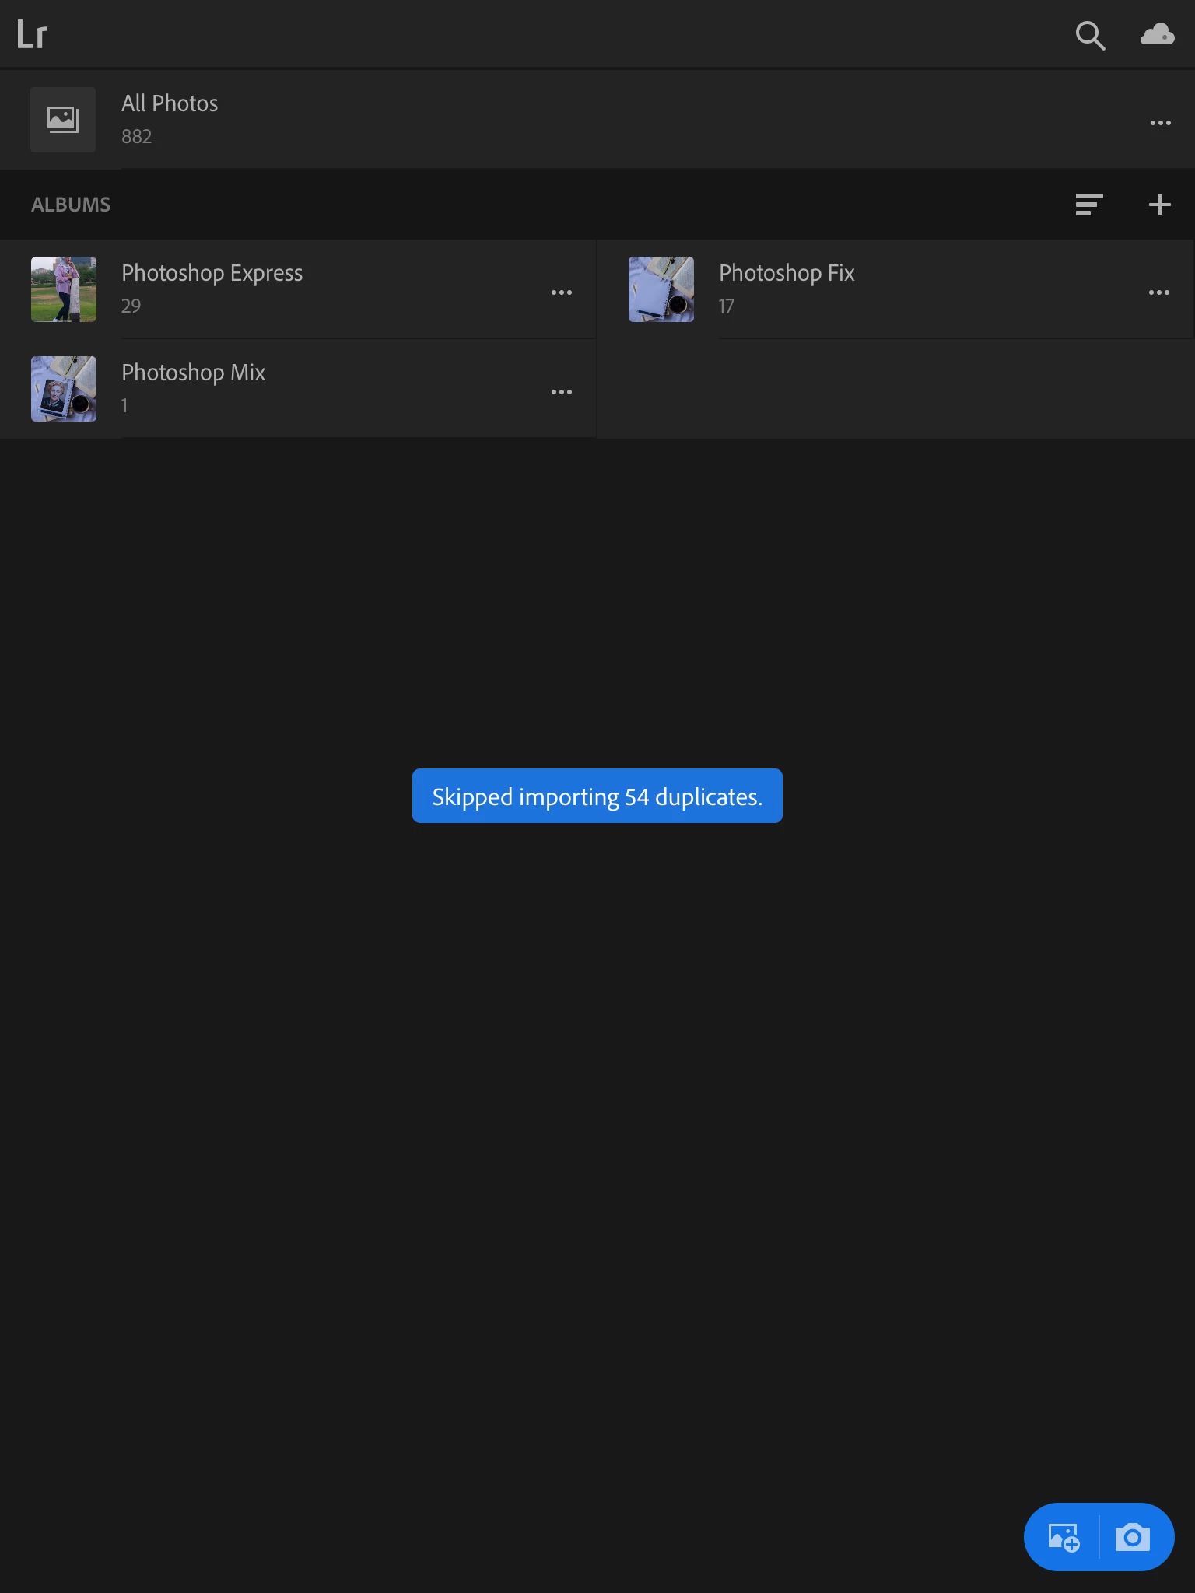This screenshot has width=1195, height=1593.
Task: Create a new album with plus icon
Action: point(1159,205)
